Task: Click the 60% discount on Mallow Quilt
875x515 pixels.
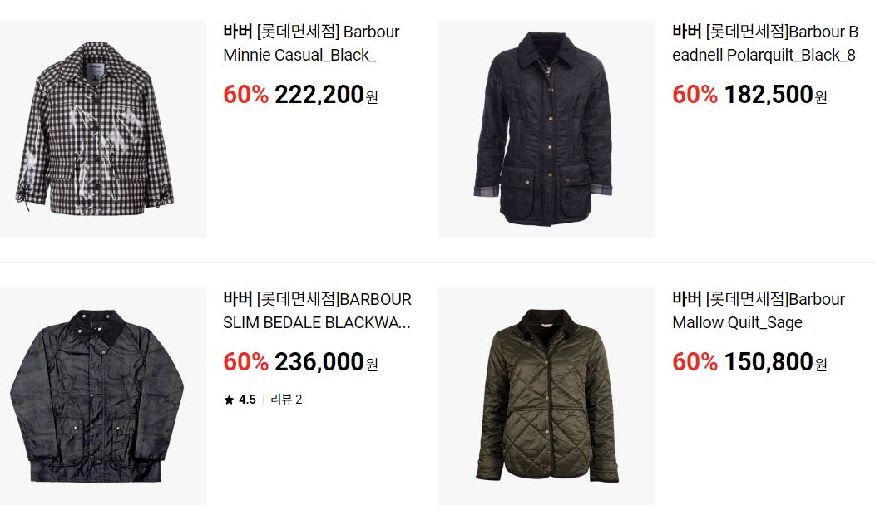Action: [695, 362]
